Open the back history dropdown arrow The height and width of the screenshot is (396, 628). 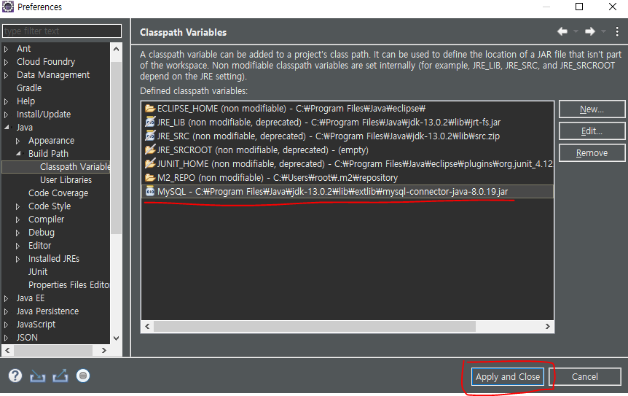[576, 31]
